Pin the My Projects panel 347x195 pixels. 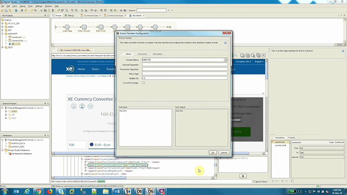pos(45,16)
